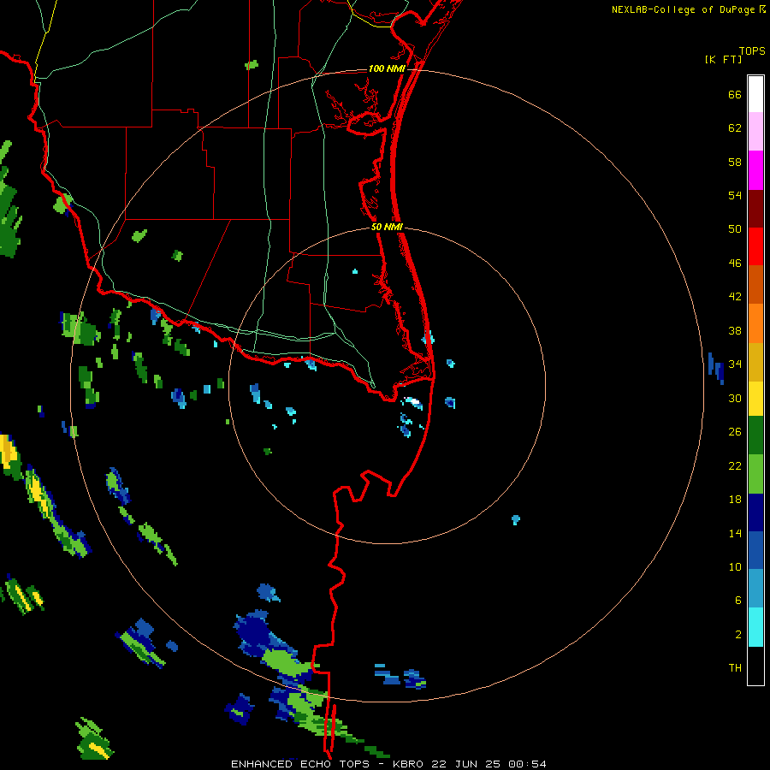
Task: Select the 58 legend value
Action: [x=735, y=162]
